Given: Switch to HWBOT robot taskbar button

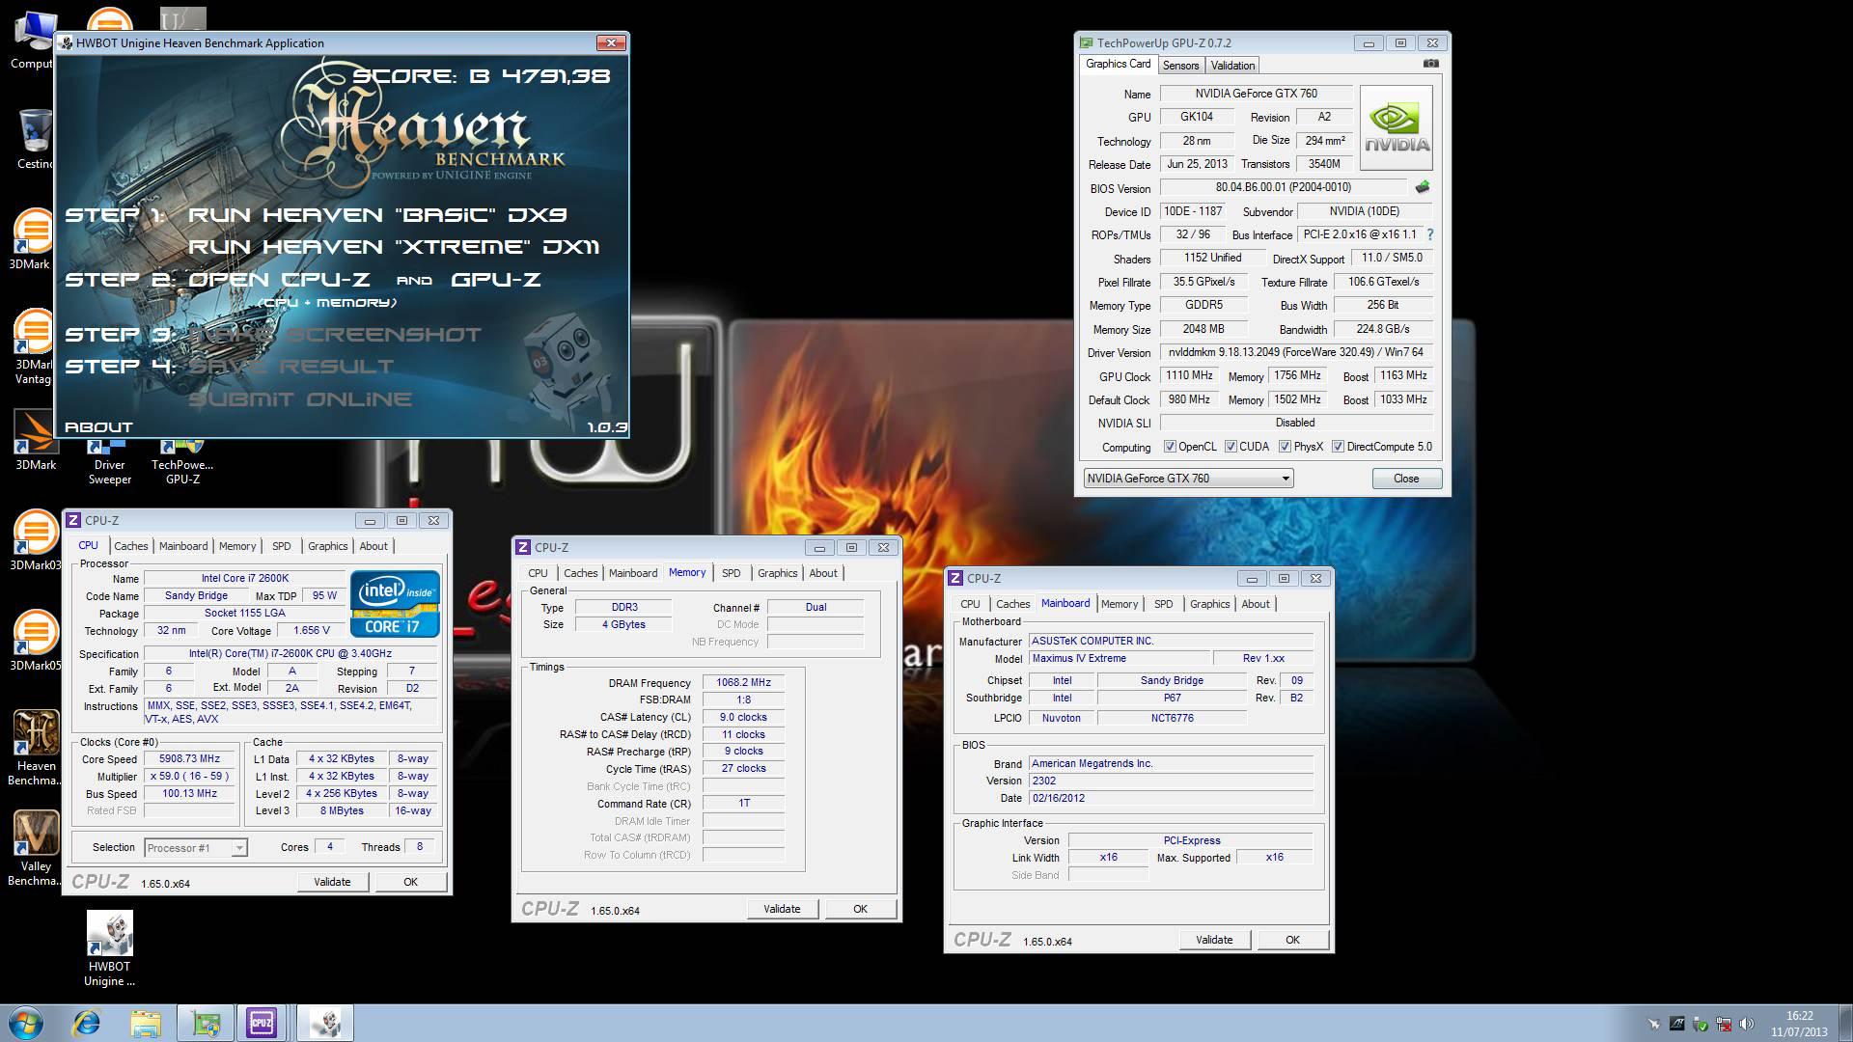Looking at the screenshot, I should (x=325, y=1023).
